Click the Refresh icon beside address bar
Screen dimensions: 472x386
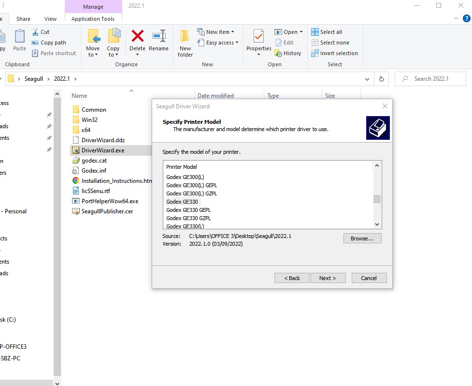381,79
